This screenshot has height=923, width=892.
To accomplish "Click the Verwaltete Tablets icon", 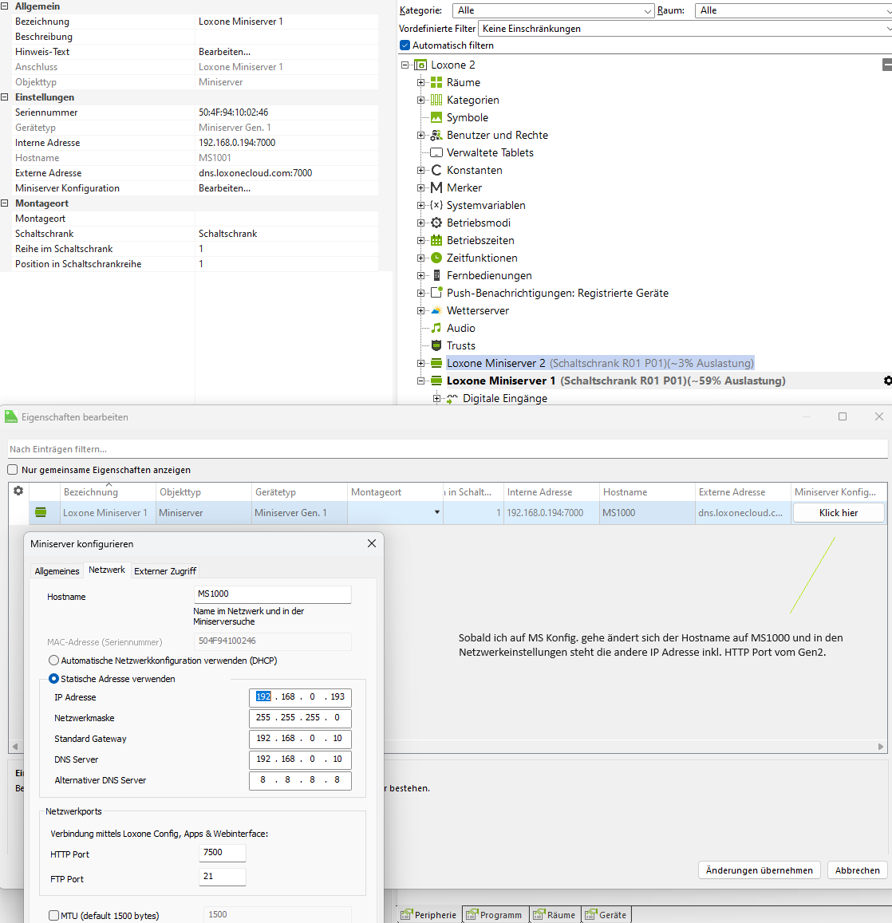I will pos(436,153).
